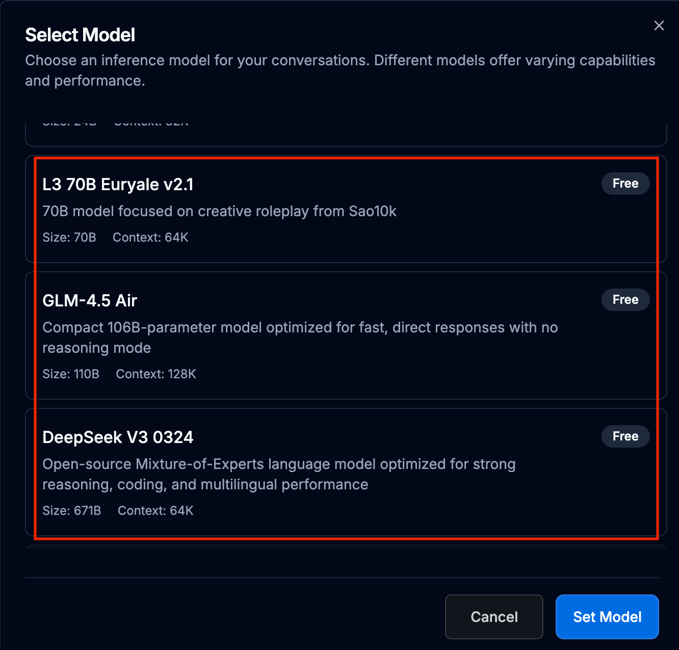Click the Sao10k creative roleplay description

[219, 211]
